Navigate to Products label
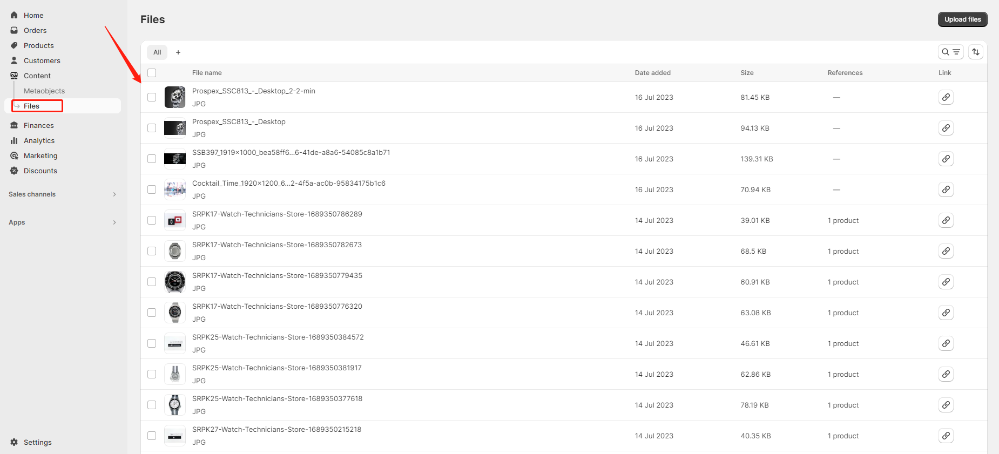 coord(39,45)
